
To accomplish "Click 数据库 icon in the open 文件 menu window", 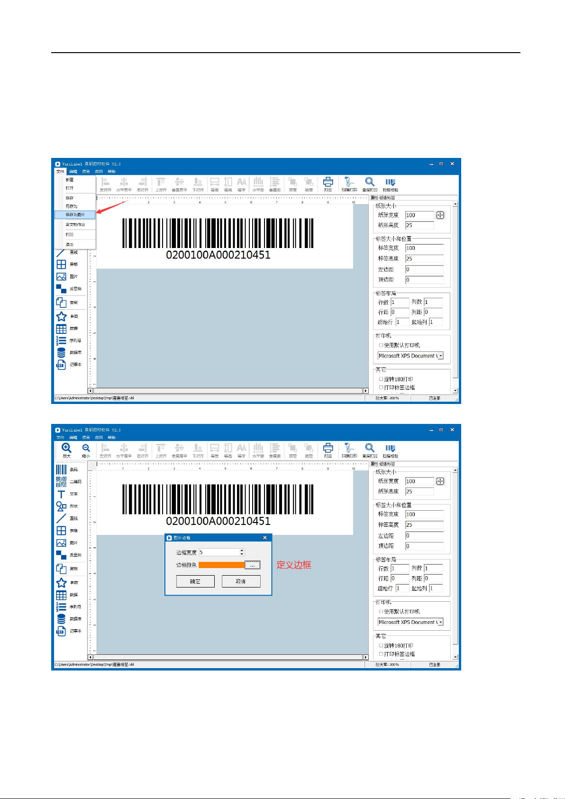I will pos(61,352).
